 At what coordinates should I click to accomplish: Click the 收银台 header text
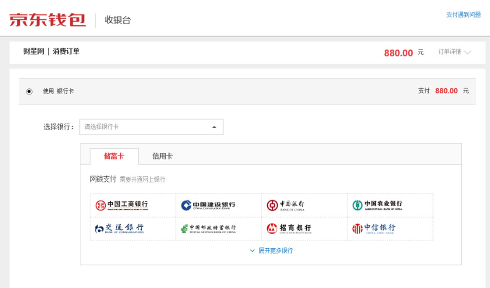pos(117,20)
